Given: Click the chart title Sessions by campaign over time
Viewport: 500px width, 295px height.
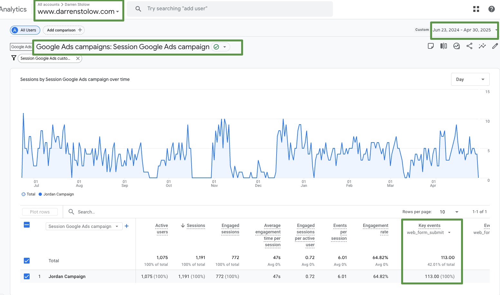Looking at the screenshot, I should click(x=75, y=79).
